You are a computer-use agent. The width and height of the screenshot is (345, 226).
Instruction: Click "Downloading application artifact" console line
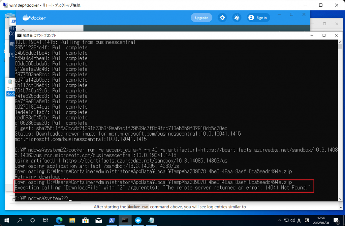(x=97, y=166)
